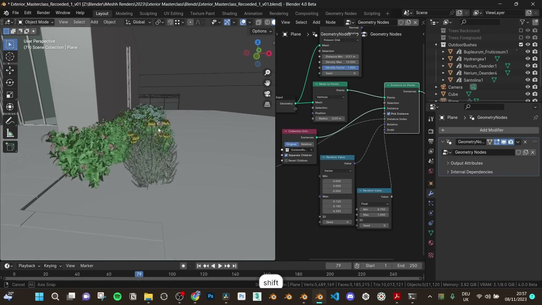Expand the Cube object in outliner
The image size is (542, 305).
pos(436,94)
